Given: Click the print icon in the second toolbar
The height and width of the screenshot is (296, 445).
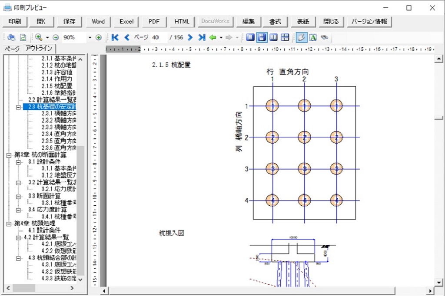Looking at the screenshot, I should (11, 37).
